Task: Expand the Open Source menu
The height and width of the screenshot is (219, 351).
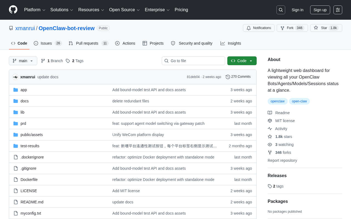Action: coord(124,10)
